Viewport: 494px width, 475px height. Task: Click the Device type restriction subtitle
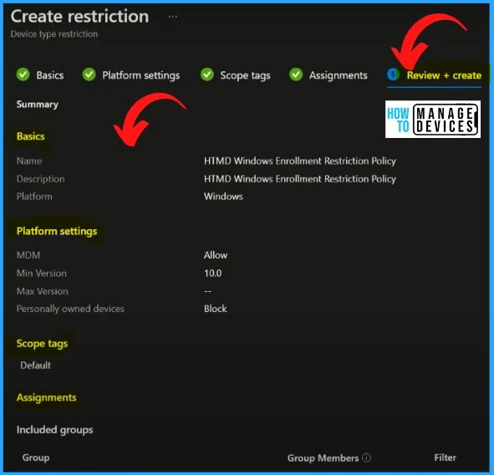coord(54,33)
